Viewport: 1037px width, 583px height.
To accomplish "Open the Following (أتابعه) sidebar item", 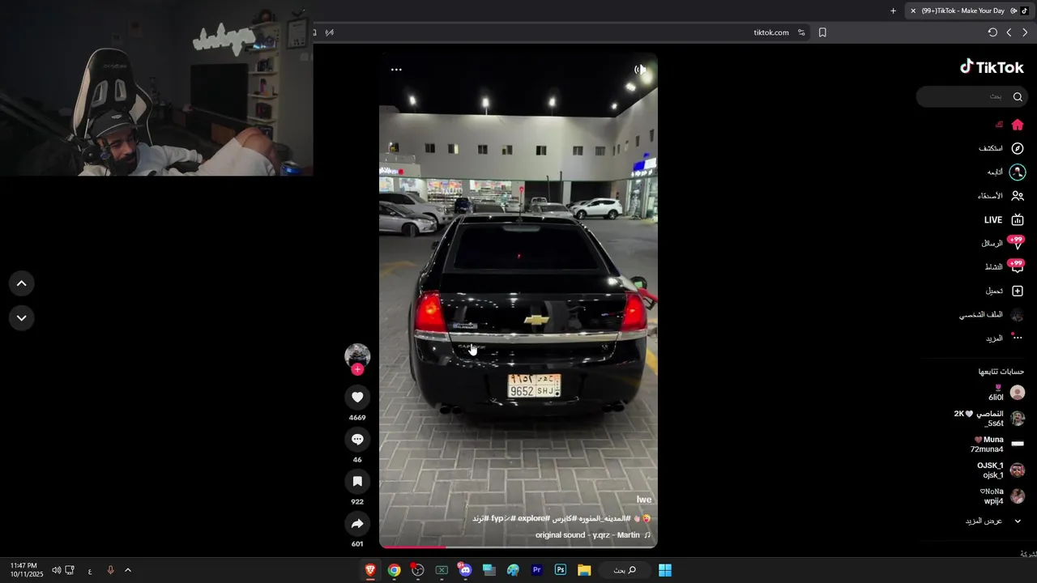I will (1005, 172).
